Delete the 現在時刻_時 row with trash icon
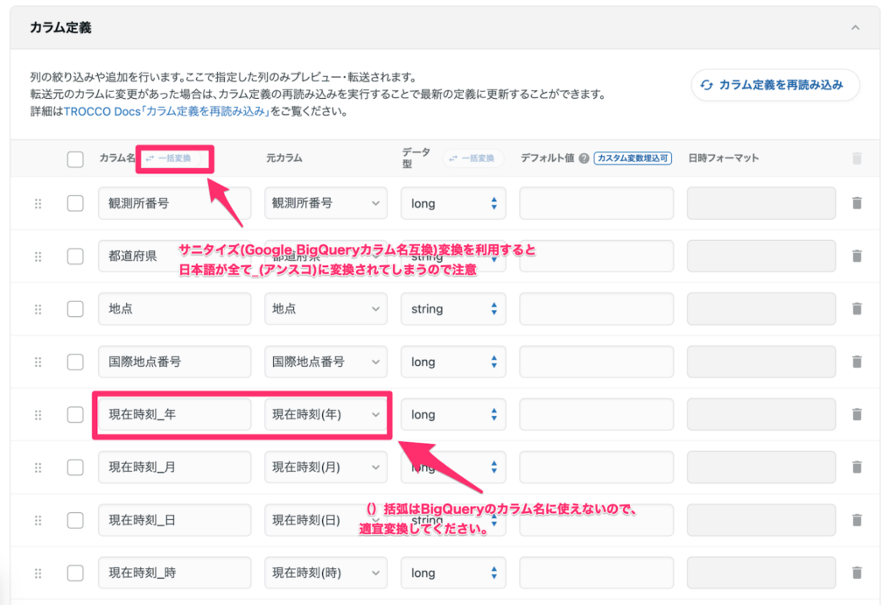 857,573
